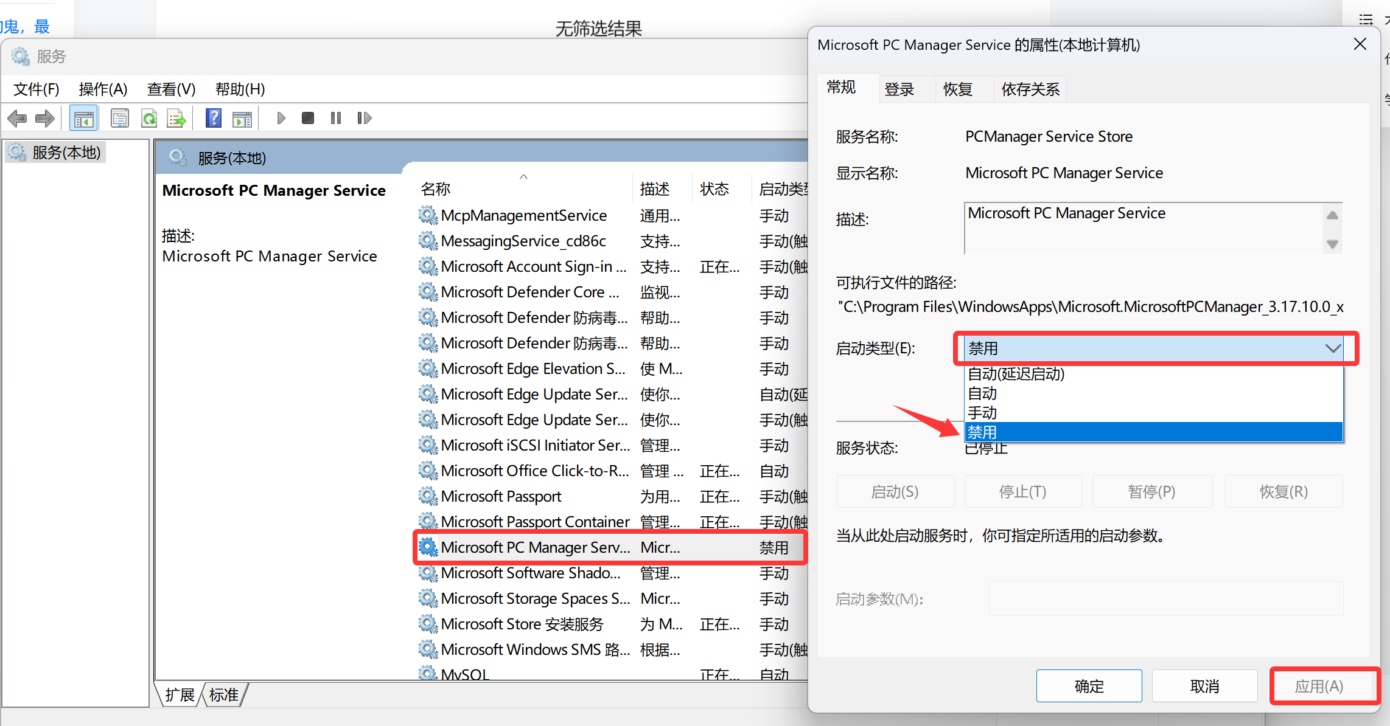
Task: Open the 查看(V) menu
Action: point(171,89)
